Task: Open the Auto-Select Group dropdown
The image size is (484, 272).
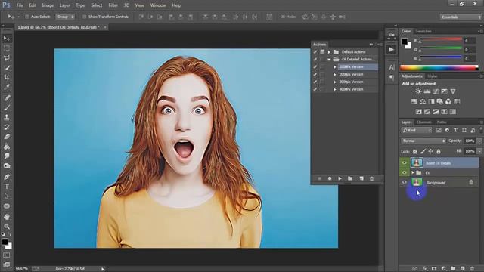Action: (x=65, y=17)
